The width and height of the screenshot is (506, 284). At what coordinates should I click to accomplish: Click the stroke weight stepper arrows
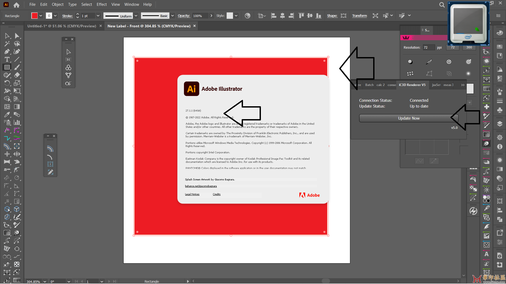pyautogui.click(x=77, y=16)
